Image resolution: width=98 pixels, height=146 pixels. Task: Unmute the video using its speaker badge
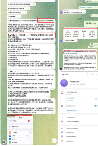click(13, 116)
